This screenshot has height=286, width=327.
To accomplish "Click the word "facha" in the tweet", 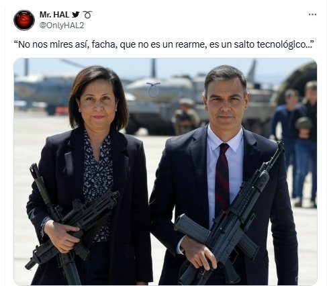I will point(104,44).
